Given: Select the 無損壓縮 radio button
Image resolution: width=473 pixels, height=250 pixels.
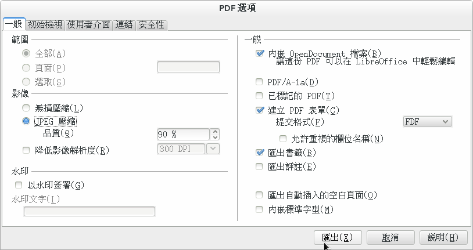Looking at the screenshot, I should pos(26,108).
